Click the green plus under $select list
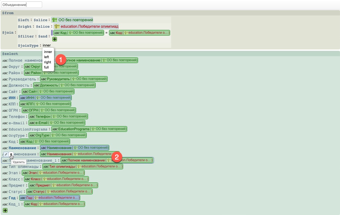The image size is (340, 215). point(5,210)
